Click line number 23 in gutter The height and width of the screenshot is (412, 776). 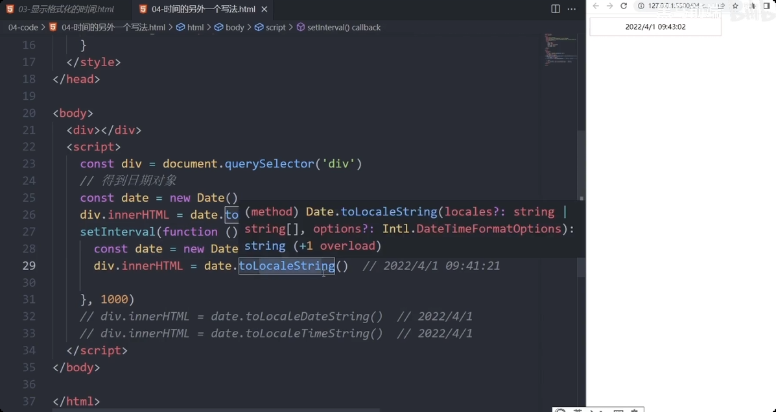[x=29, y=164]
